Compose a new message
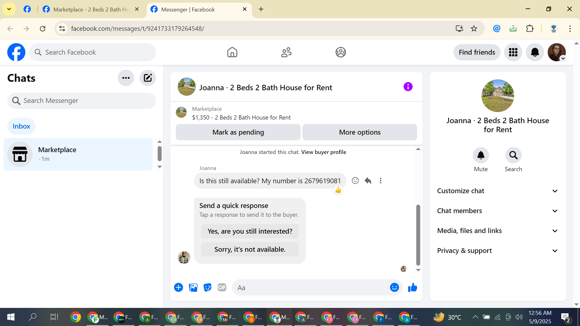This screenshot has width=580, height=326. 148,78
